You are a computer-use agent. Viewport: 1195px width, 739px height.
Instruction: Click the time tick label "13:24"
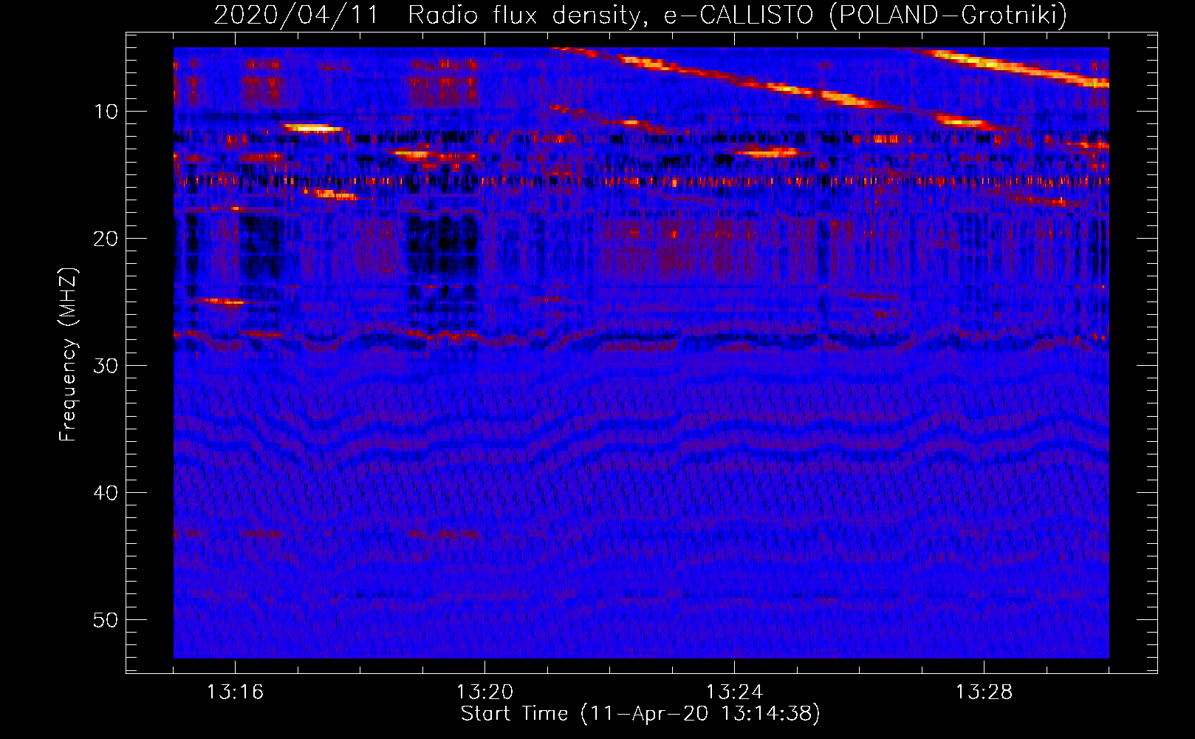pos(734,692)
